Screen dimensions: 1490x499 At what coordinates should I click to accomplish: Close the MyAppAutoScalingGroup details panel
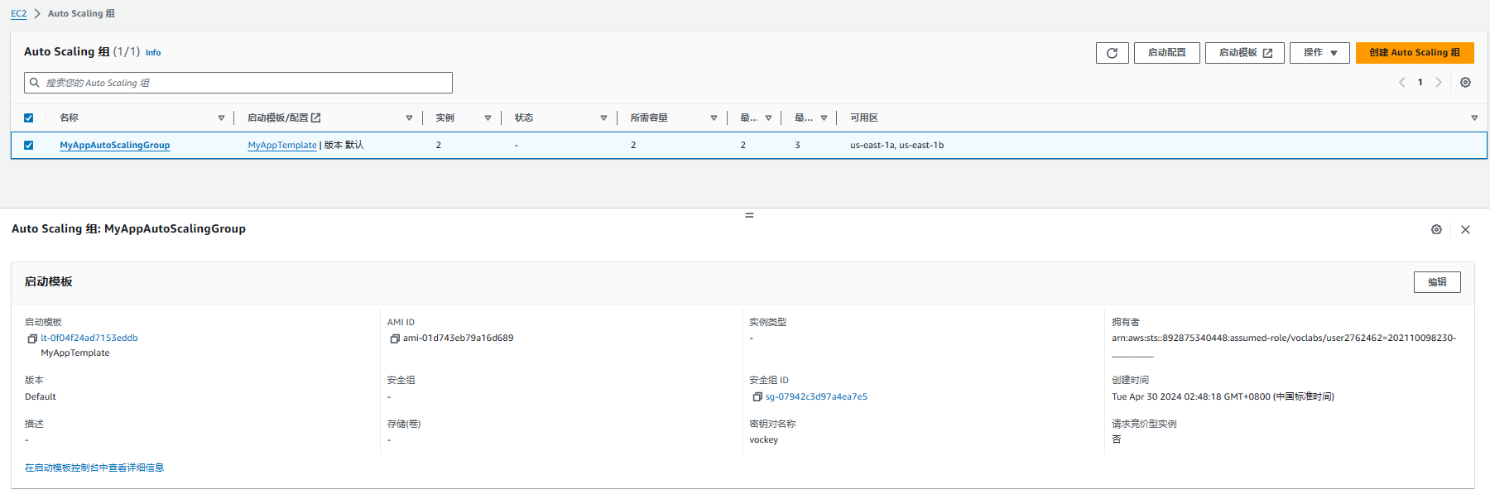coord(1465,229)
